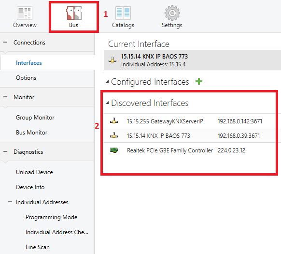
Task: Click the Overview page icon
Action: click(25, 13)
